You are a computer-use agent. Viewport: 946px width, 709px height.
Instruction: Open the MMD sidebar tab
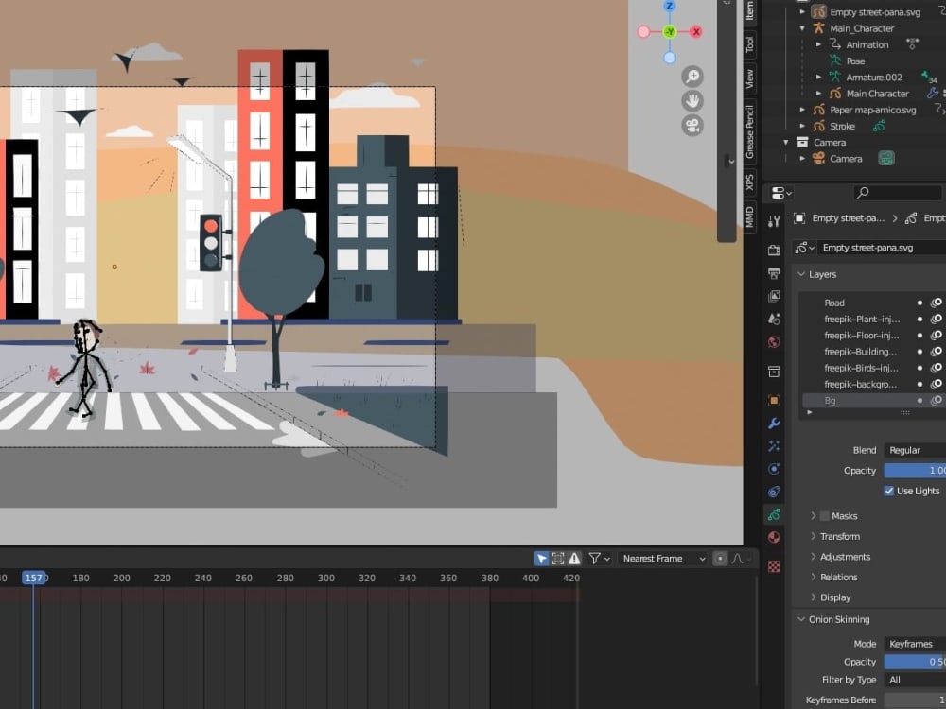pyautogui.click(x=749, y=217)
